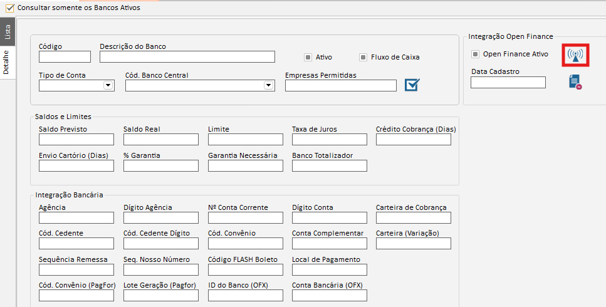Expand the Tipo de Conta dropdown
The image size is (606, 307).
(x=108, y=85)
